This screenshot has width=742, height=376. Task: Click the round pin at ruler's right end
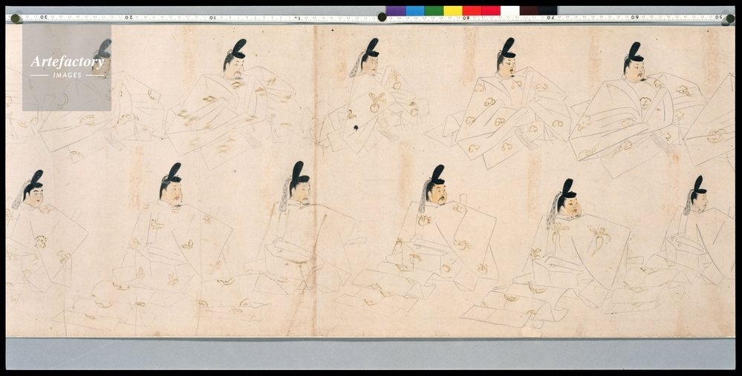click(x=729, y=19)
